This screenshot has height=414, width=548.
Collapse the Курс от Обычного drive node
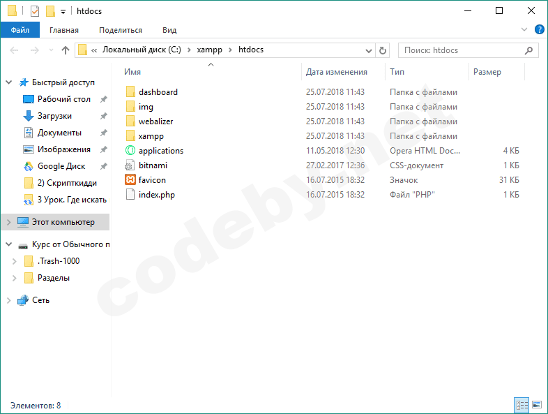pyautogui.click(x=9, y=244)
